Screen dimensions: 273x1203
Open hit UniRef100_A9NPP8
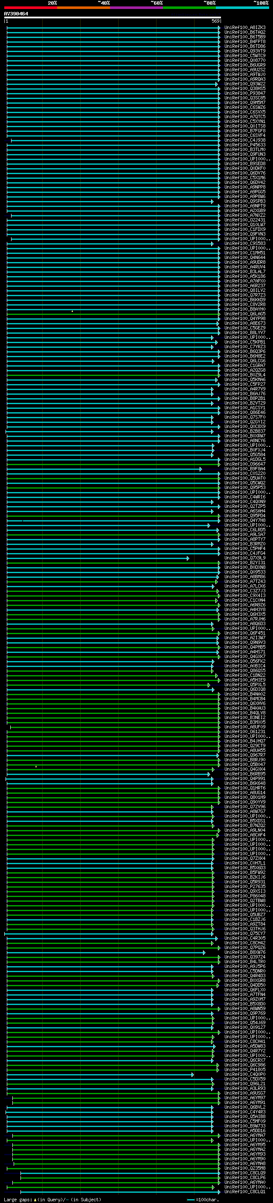point(245,187)
